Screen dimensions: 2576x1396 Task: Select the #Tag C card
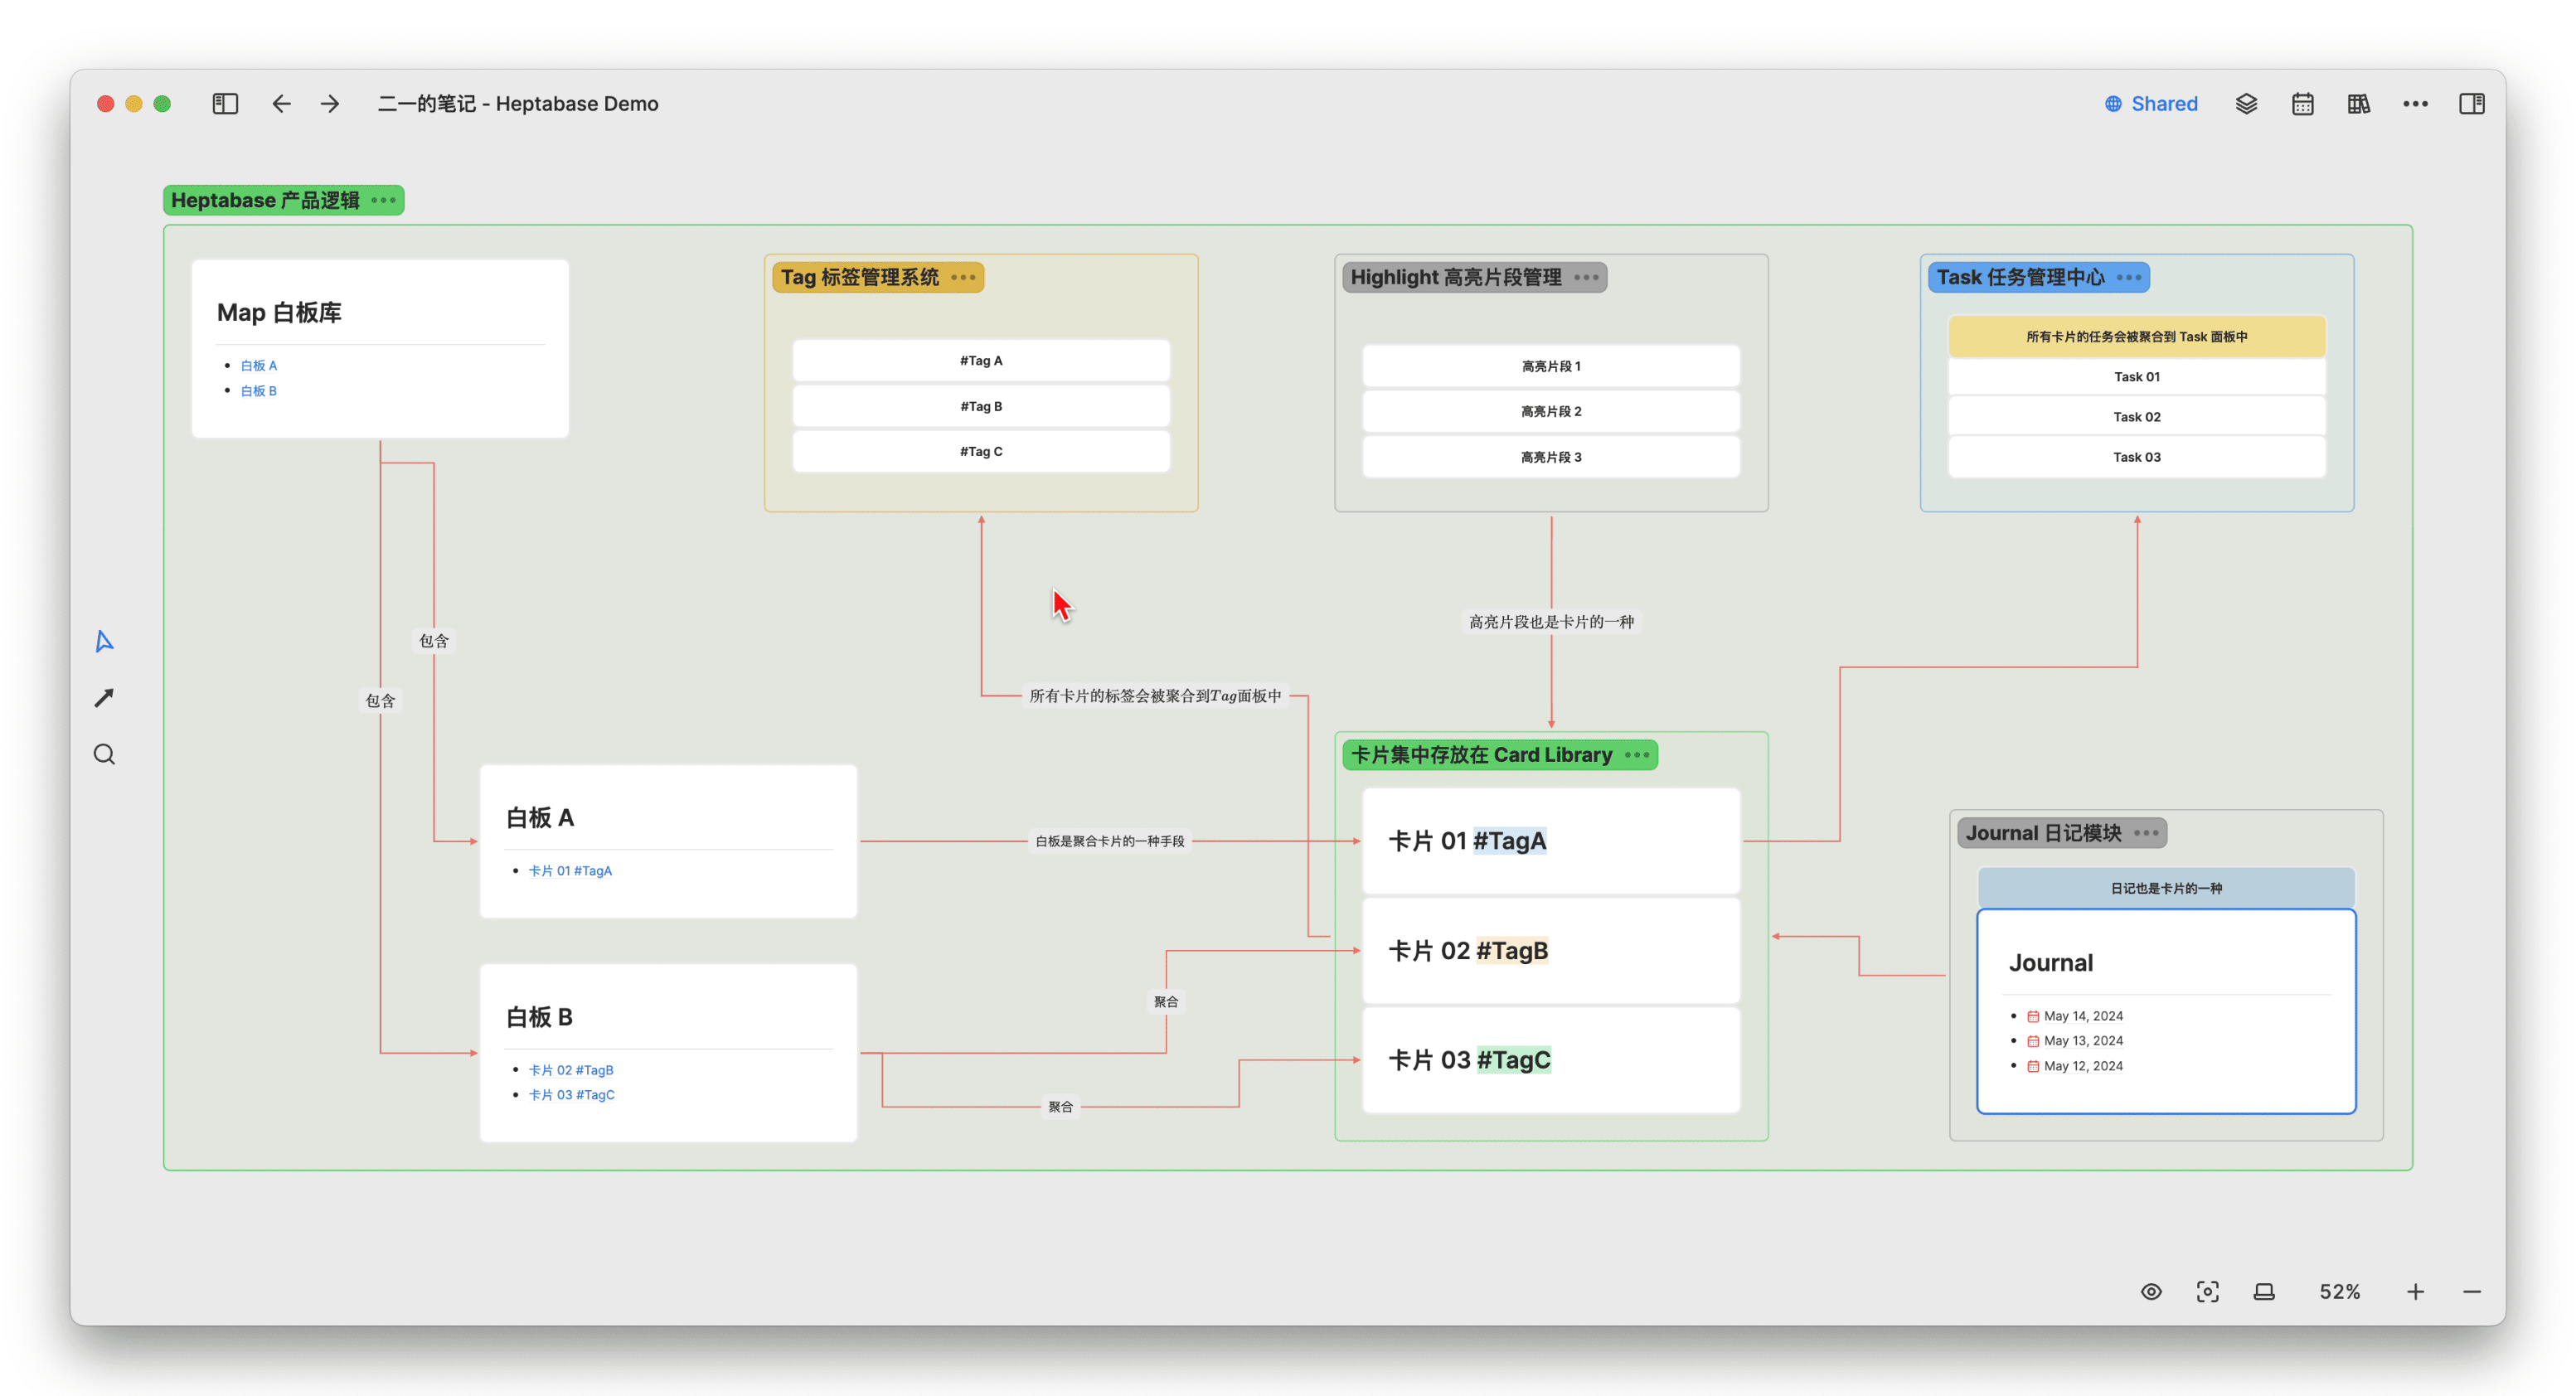pos(981,452)
